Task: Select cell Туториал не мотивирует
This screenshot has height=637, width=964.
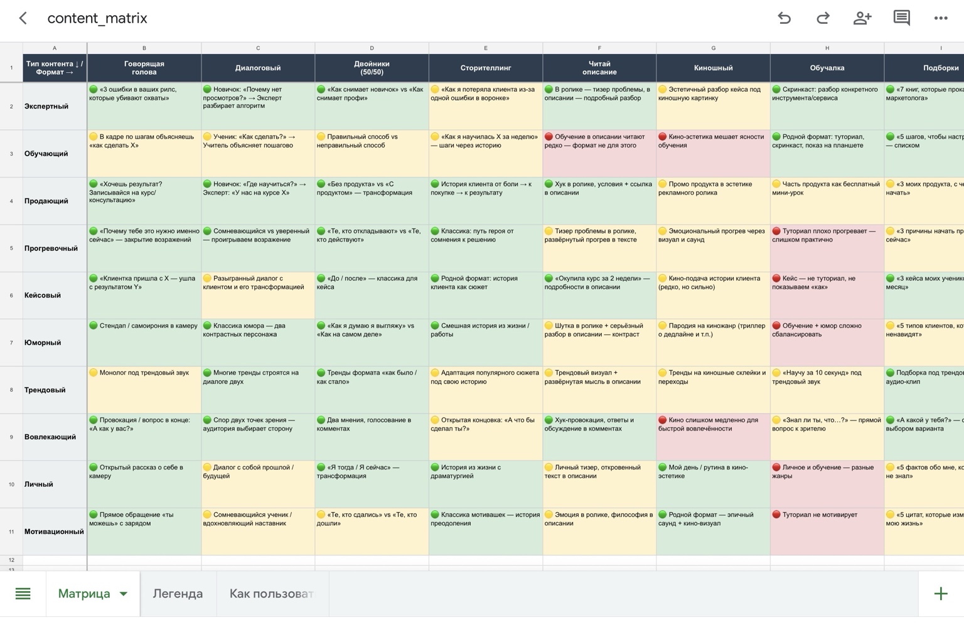Action: point(827,532)
